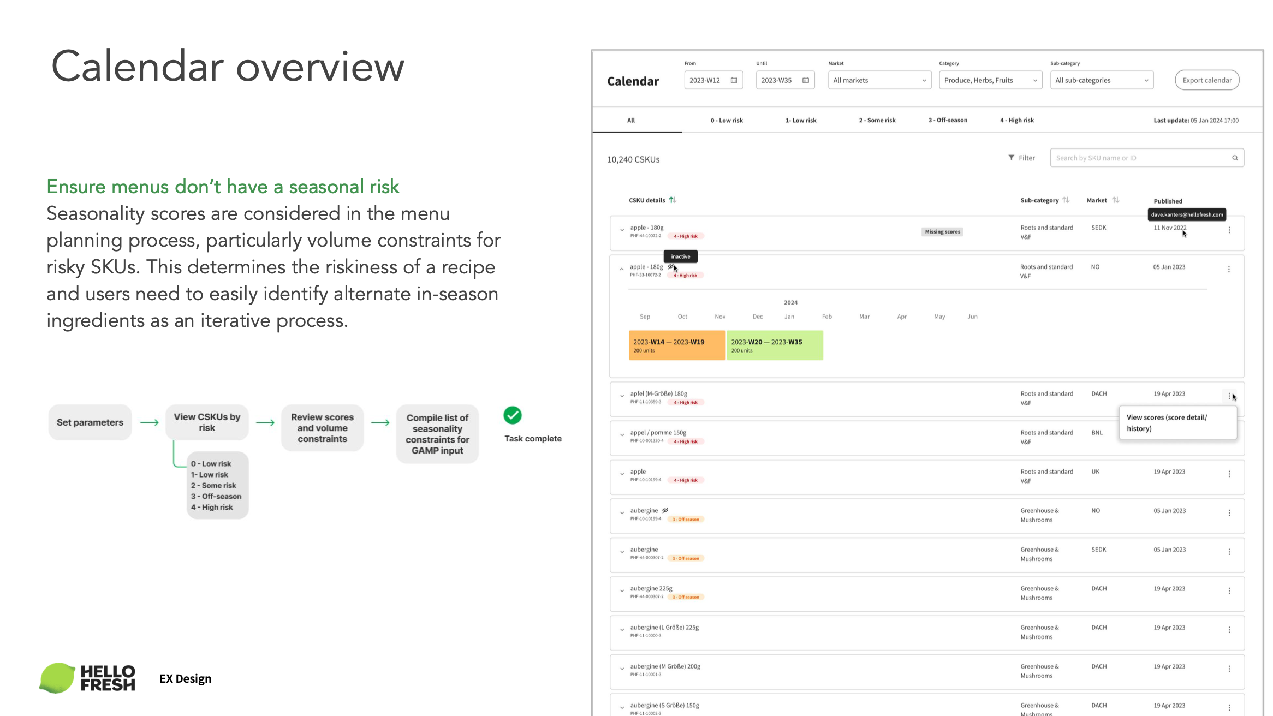1273x716 pixels.
Task: Sort by Market column arrows
Action: pyautogui.click(x=1116, y=200)
